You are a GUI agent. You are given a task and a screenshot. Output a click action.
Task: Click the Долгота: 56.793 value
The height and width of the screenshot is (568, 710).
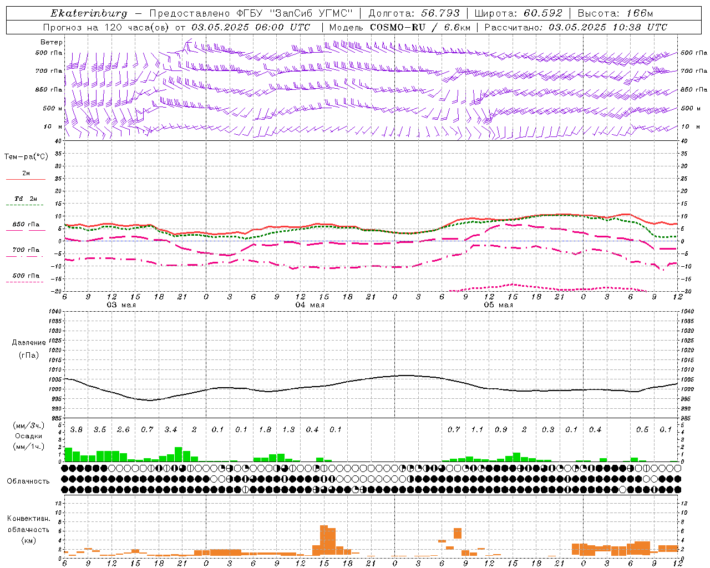[x=414, y=13]
